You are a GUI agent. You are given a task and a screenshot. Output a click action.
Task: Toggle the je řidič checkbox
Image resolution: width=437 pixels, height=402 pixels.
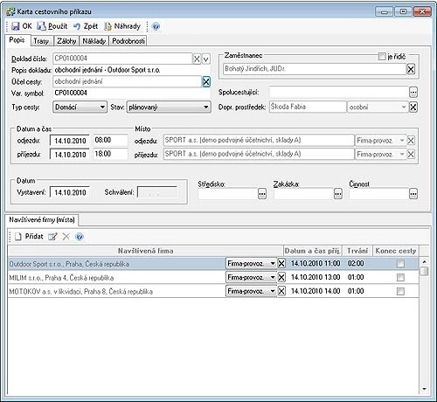click(x=382, y=57)
